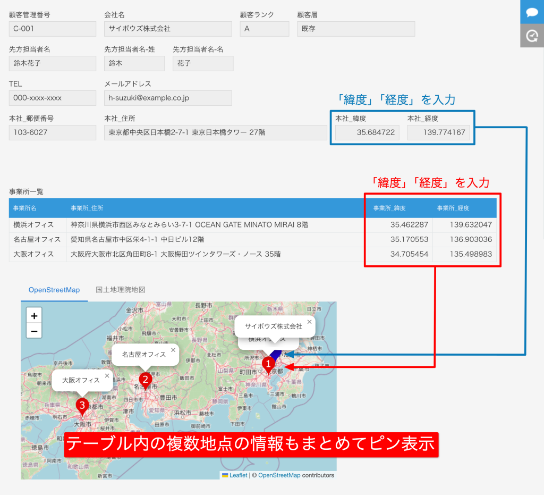Click red map pin number 2
The image size is (544, 495).
pos(146,381)
